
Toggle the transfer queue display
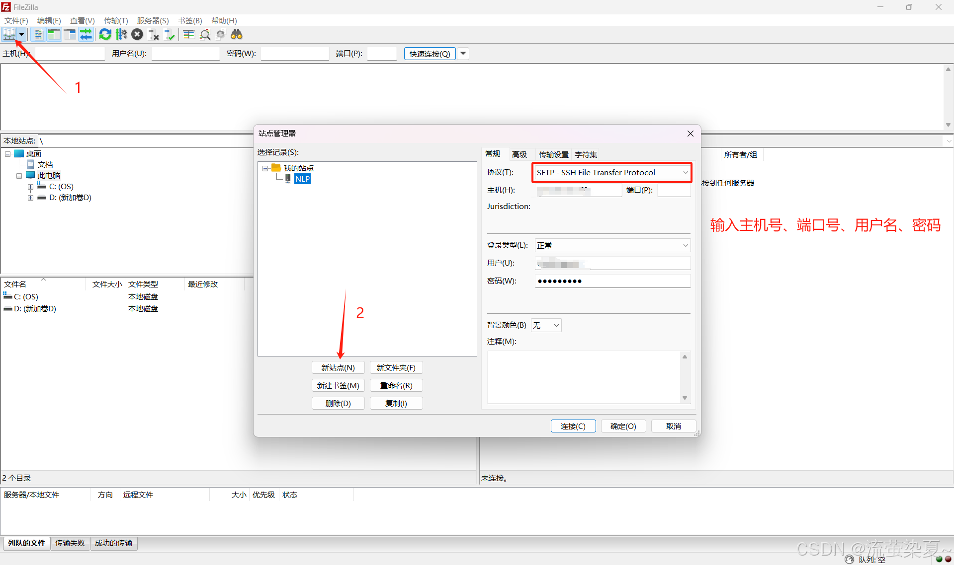click(86, 34)
